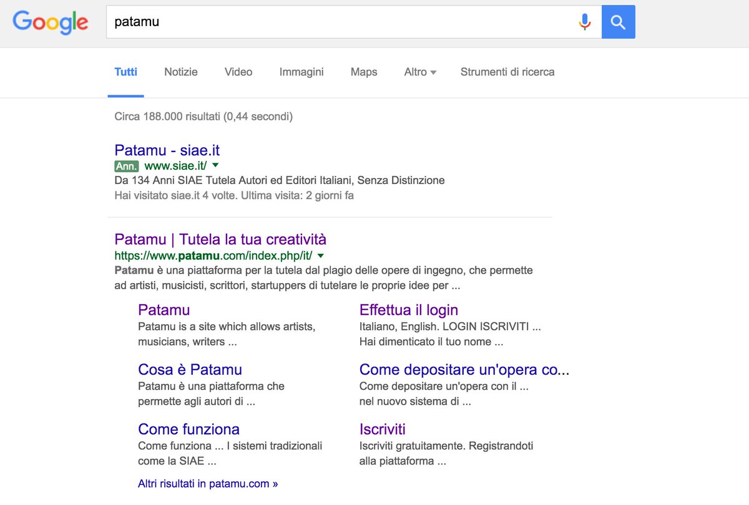Open the Cosa è Patamu sitelink
The image size is (749, 505).
click(x=190, y=370)
